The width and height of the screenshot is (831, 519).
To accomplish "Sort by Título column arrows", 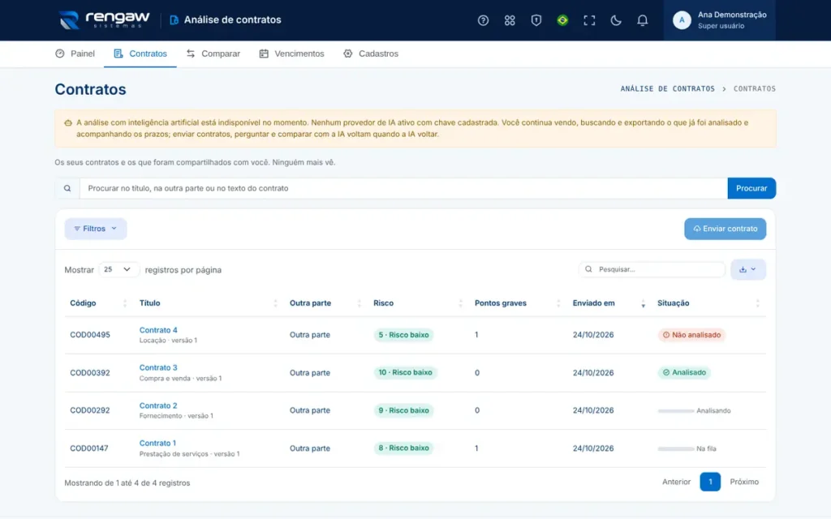I will tap(275, 303).
